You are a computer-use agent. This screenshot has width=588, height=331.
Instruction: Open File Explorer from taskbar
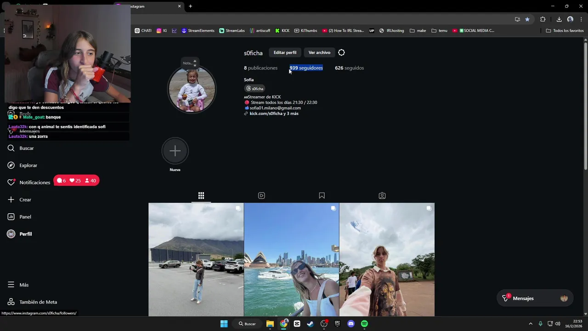click(270, 324)
